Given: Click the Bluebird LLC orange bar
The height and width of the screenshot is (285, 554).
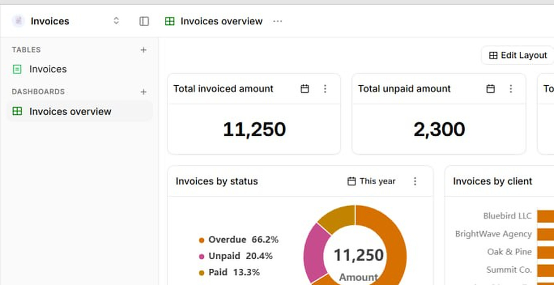Looking at the screenshot, I should (546, 216).
